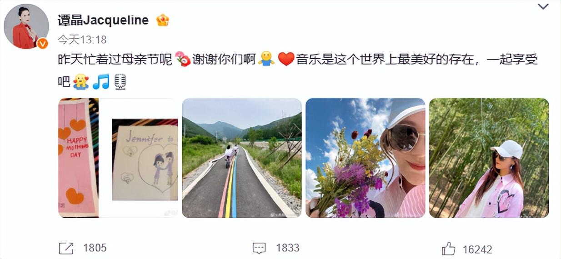Click the microphone emoji in post text
This screenshot has width=561, height=259.
120,82
